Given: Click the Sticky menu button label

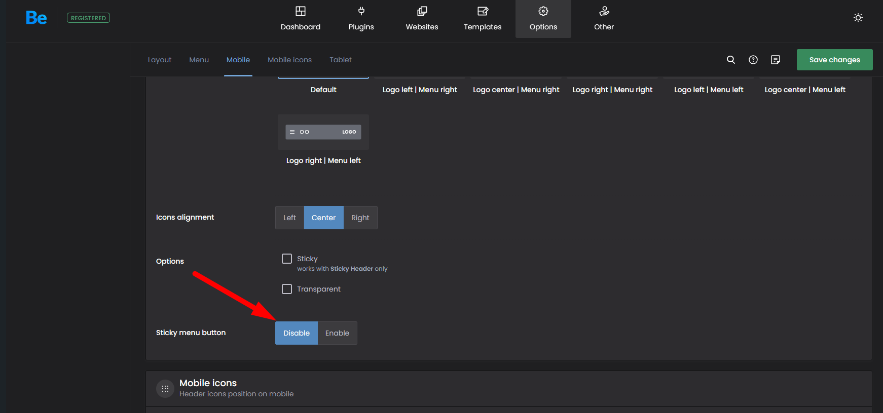Looking at the screenshot, I should (191, 333).
